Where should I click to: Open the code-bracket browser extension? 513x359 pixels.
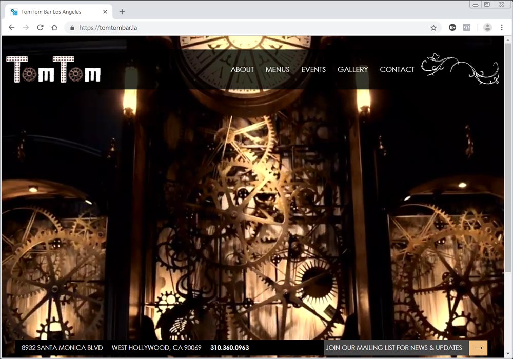point(467,28)
